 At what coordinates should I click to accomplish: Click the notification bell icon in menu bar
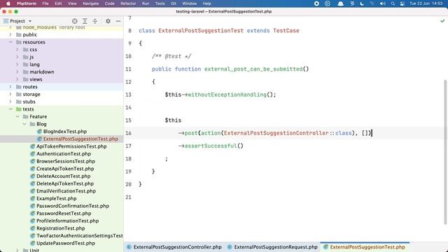[x=340, y=3]
